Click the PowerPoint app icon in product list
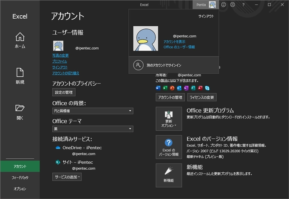The height and width of the screenshot is (199, 289). click(172, 88)
